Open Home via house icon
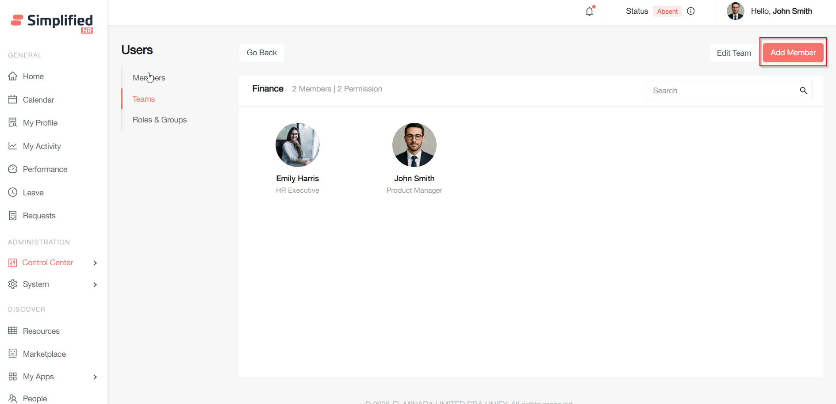The image size is (836, 404). coord(13,76)
